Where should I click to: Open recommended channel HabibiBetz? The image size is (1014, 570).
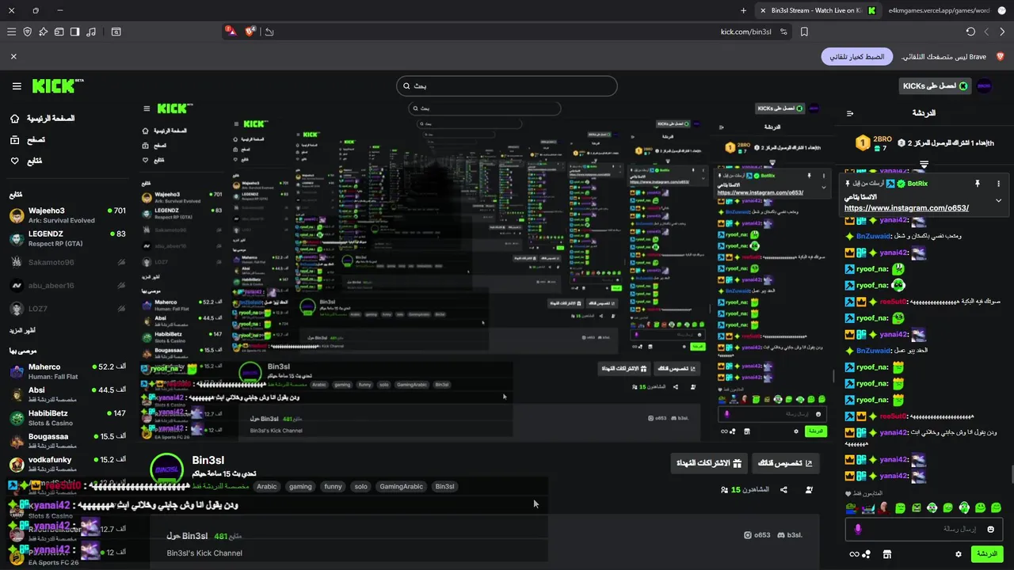(67, 417)
